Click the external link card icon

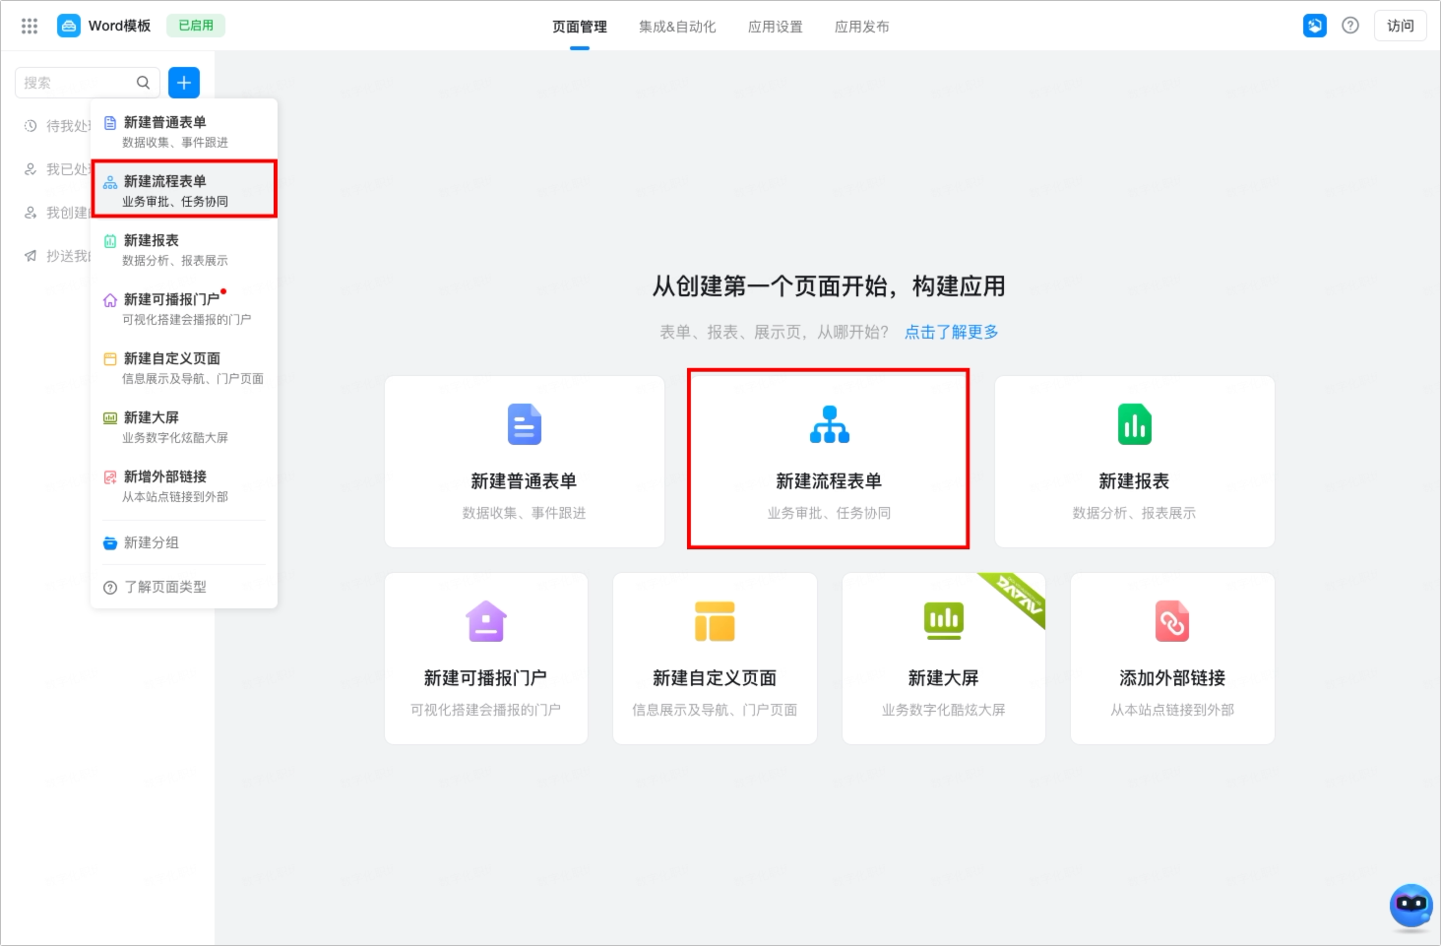coord(1172,621)
